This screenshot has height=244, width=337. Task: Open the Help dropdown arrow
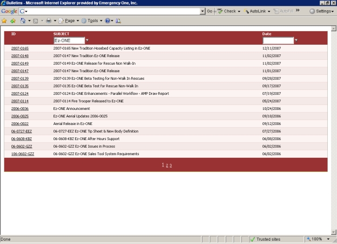tap(112, 21)
